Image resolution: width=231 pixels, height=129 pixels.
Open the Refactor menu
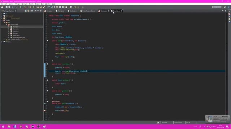[x=17, y=4]
